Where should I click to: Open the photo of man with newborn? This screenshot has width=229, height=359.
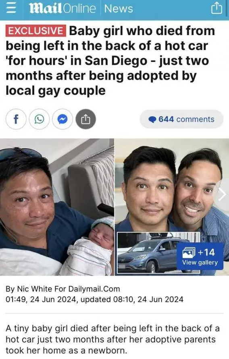tap(57, 207)
